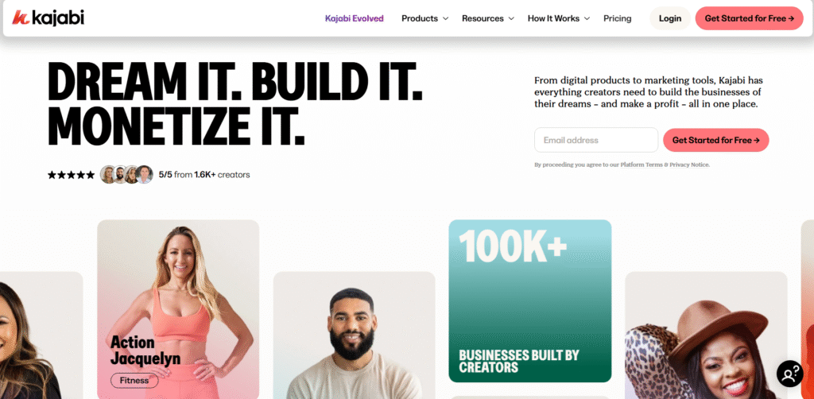Click Get Started for Free beside email field
Screen dimensions: 814x399
tap(716, 140)
